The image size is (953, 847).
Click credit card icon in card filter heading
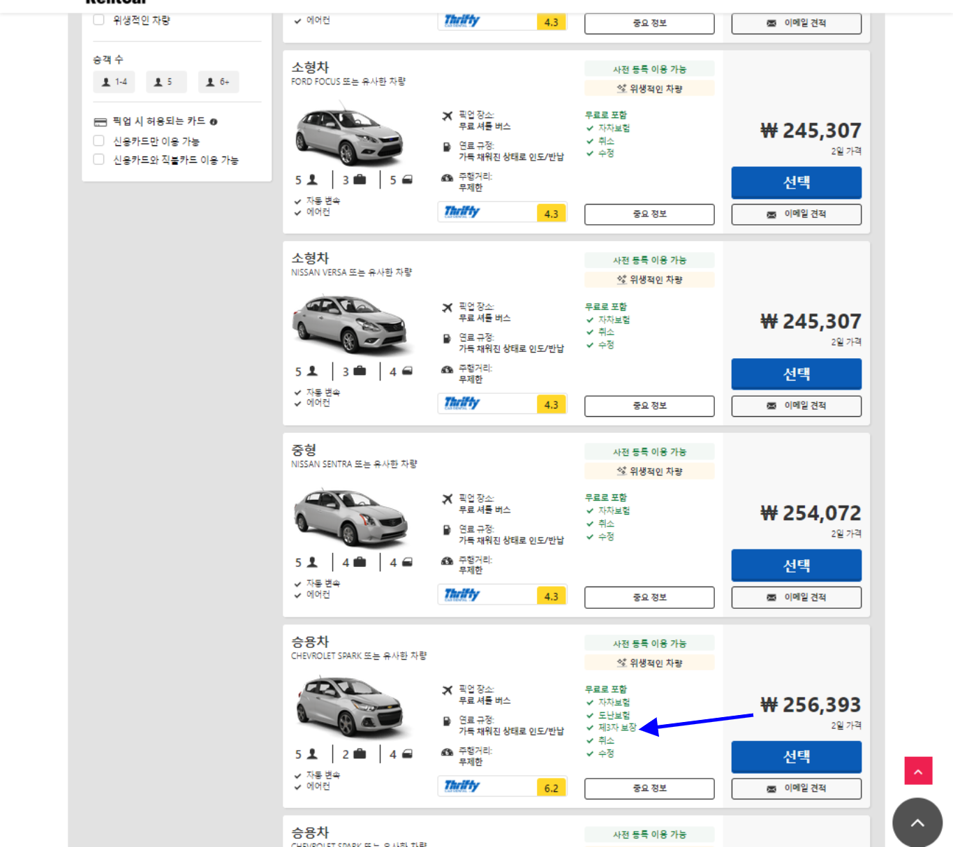click(101, 121)
